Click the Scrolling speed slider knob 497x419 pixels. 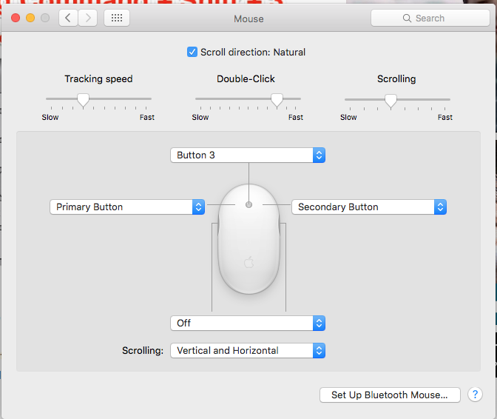(390, 99)
